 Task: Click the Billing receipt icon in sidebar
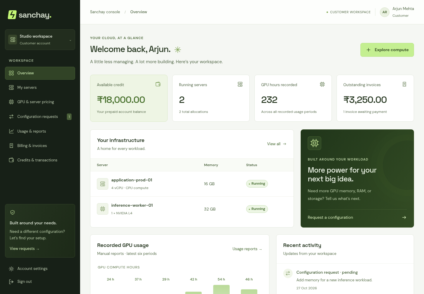11,146
